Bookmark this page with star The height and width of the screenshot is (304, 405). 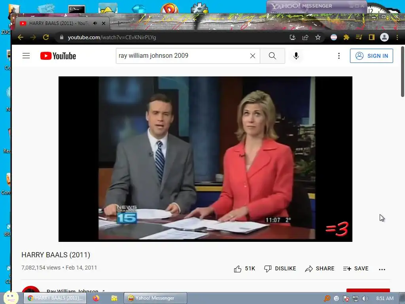tap(318, 37)
